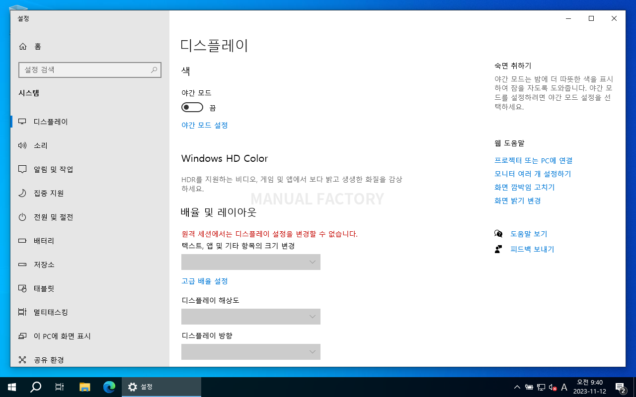Open the 저장소 storage icon

(x=22, y=265)
